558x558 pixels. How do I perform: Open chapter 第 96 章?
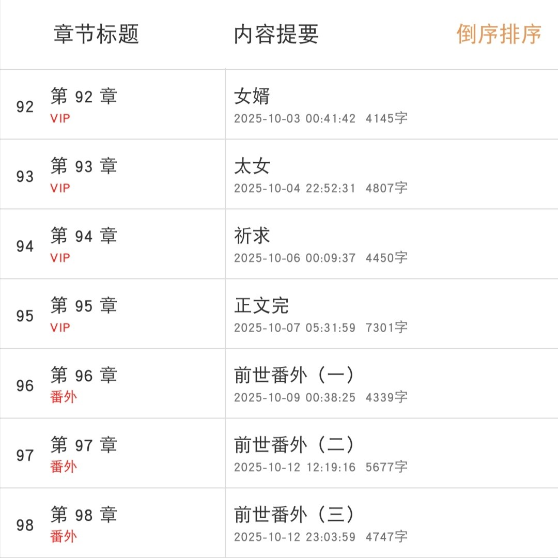tap(84, 376)
